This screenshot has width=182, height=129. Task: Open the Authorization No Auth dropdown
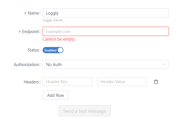coord(106,64)
